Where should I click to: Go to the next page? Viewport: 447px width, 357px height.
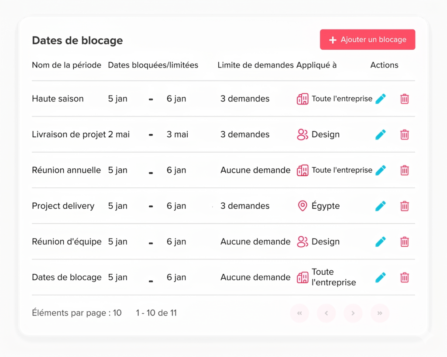pos(353,313)
